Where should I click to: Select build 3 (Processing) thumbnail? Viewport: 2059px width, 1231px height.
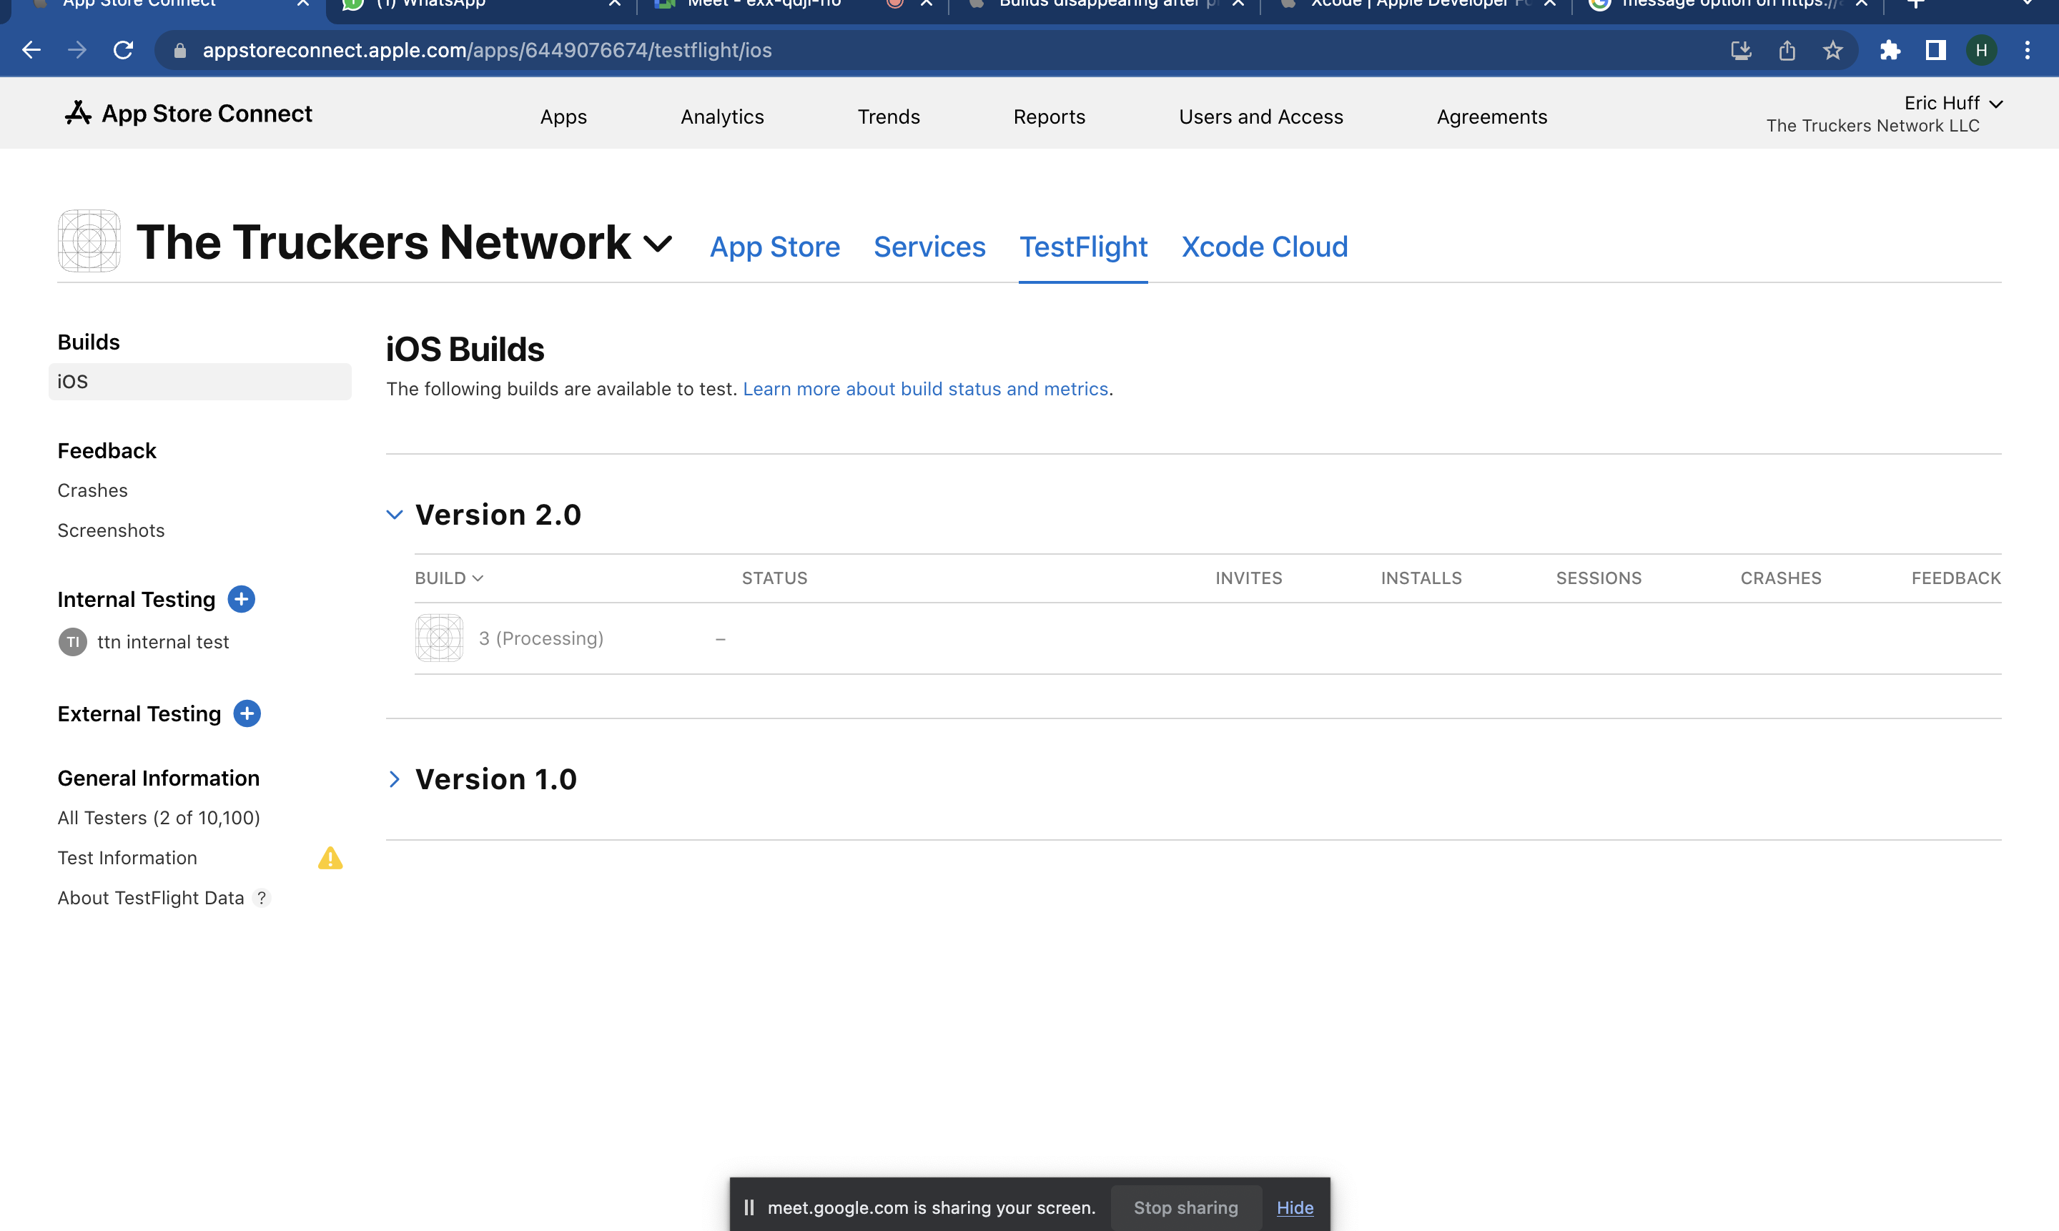[x=439, y=638]
